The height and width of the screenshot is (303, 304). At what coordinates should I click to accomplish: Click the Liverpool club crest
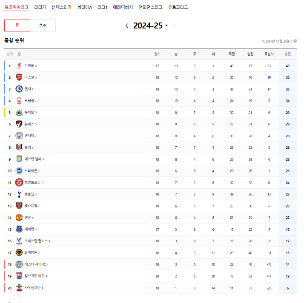pyautogui.click(x=19, y=66)
